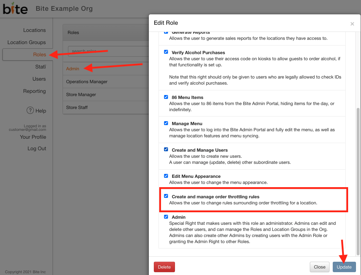Screen dimensions: 361x275
Task: Toggle Edit Menu Appearance checkbox
Action: pos(166,176)
